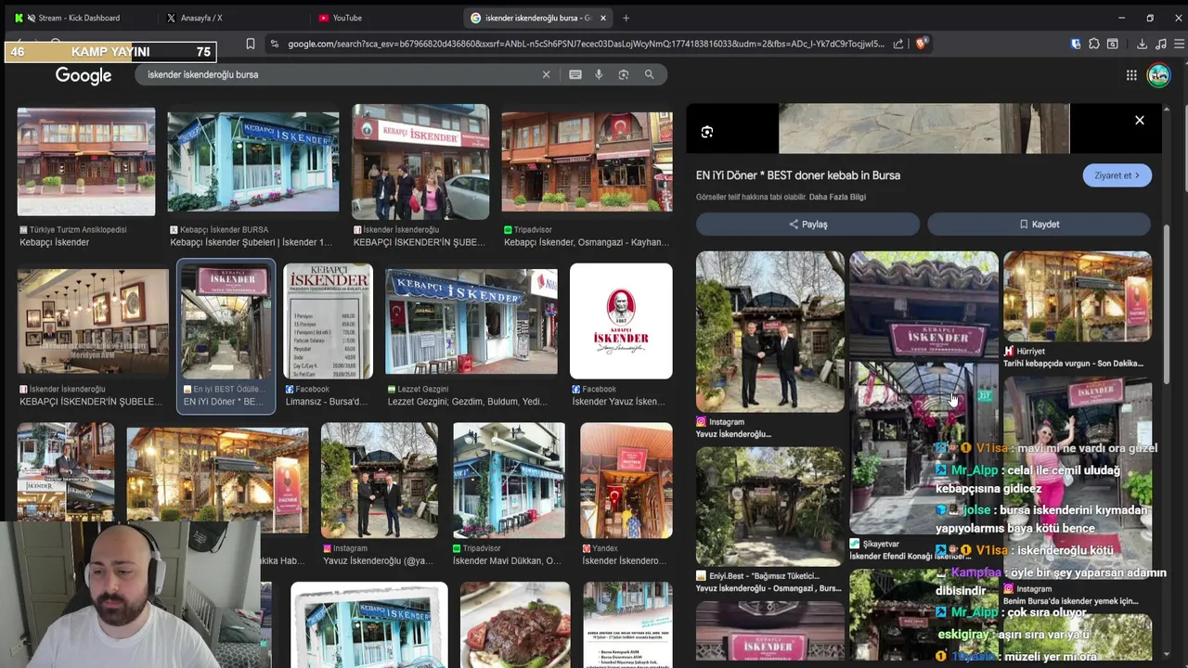Open the on-screen keyboard in search bar
This screenshot has width=1188, height=668.
[x=575, y=74]
